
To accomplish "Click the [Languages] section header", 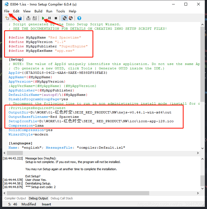I will pyautogui.click(x=21, y=143).
